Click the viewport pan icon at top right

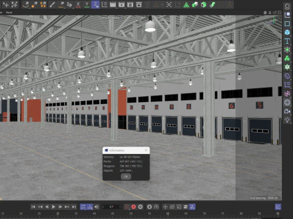265,12
